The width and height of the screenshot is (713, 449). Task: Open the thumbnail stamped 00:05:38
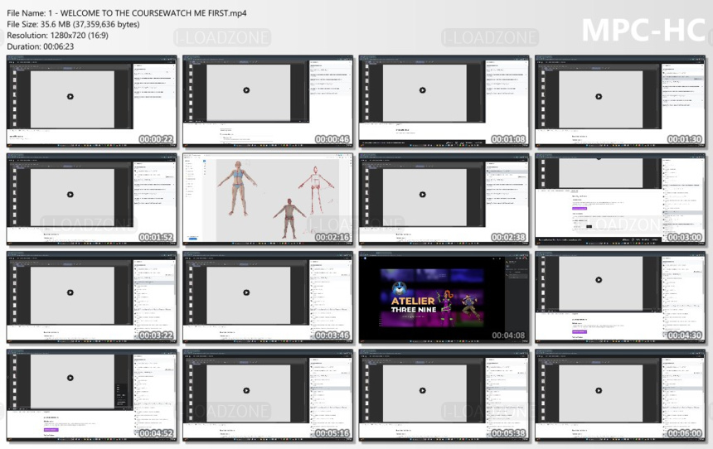pos(444,395)
